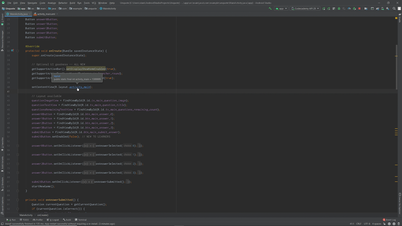Click the Profile app gauge icon
Screen dimensions: 402x226
click(x=349, y=8)
